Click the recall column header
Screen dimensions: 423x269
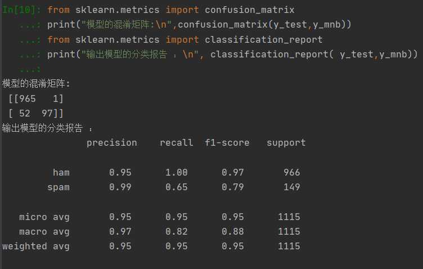coord(176,143)
